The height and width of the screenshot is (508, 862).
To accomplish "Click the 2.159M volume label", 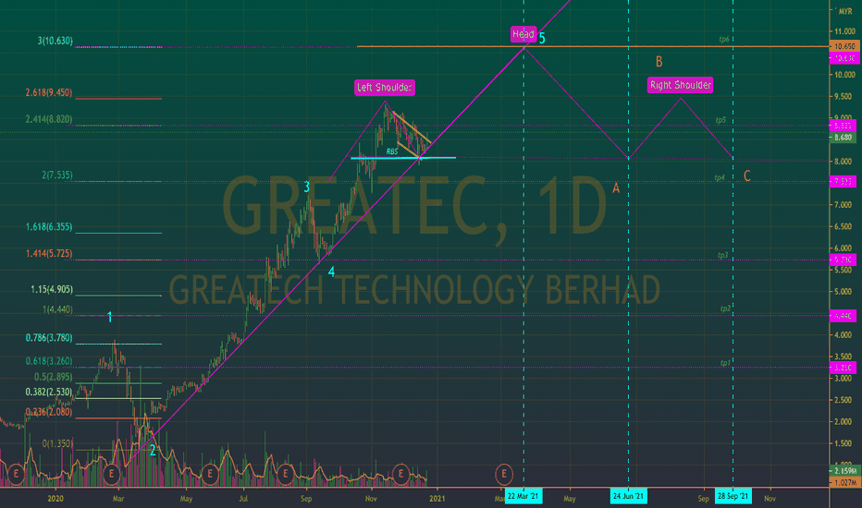I will 845,471.
